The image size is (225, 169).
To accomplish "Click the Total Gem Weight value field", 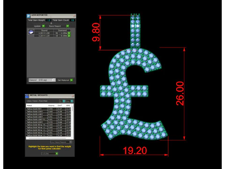I will (49, 20).
